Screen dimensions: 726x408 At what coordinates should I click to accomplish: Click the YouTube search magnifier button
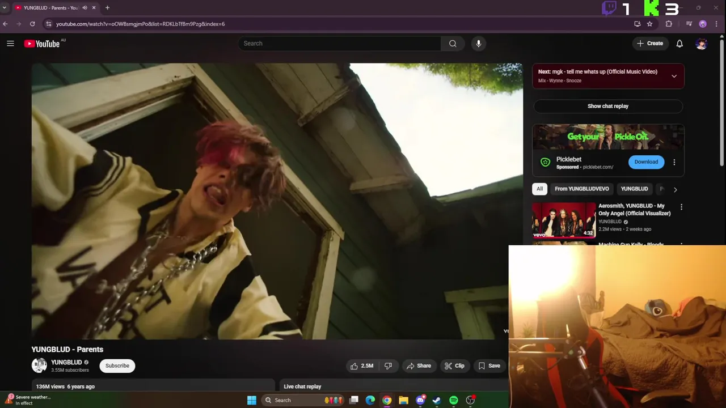click(453, 44)
